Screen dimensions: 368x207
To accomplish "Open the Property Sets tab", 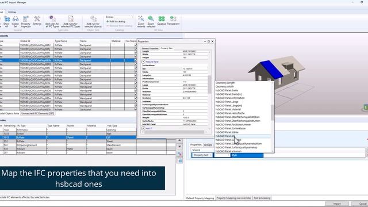I will tap(167, 48).
